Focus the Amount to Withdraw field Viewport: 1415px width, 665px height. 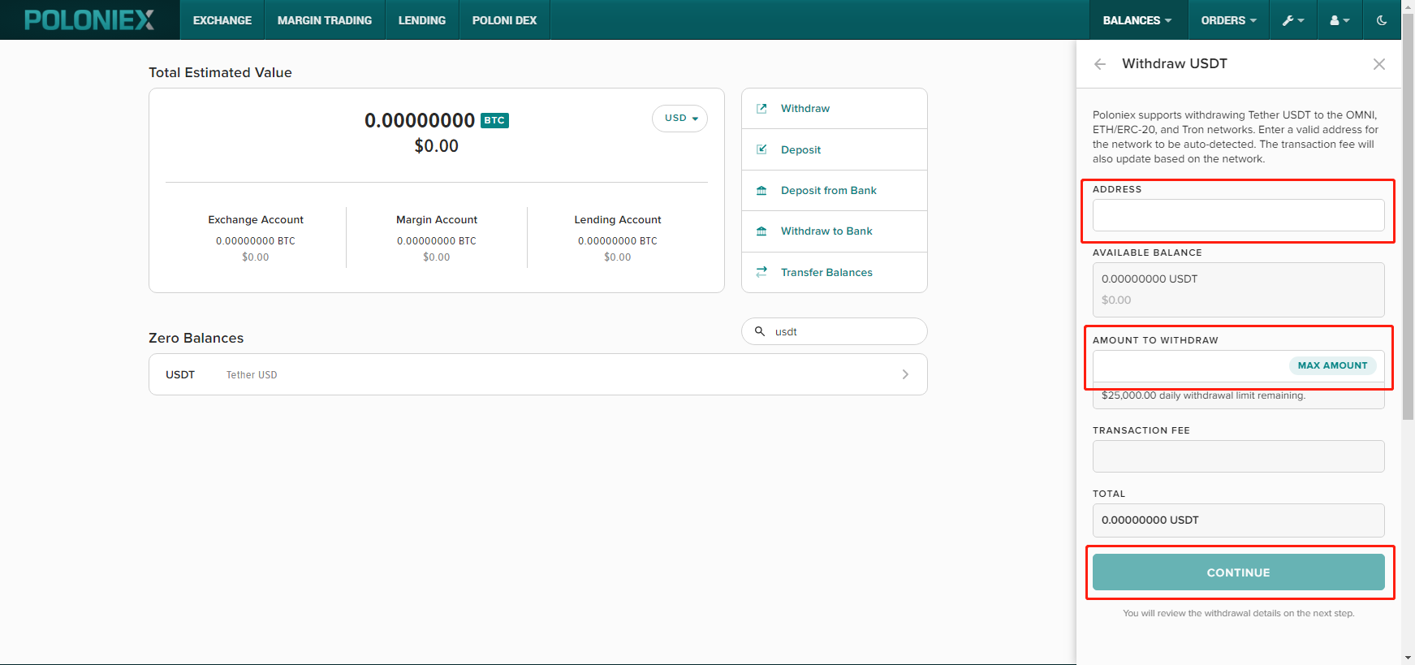click(1239, 365)
